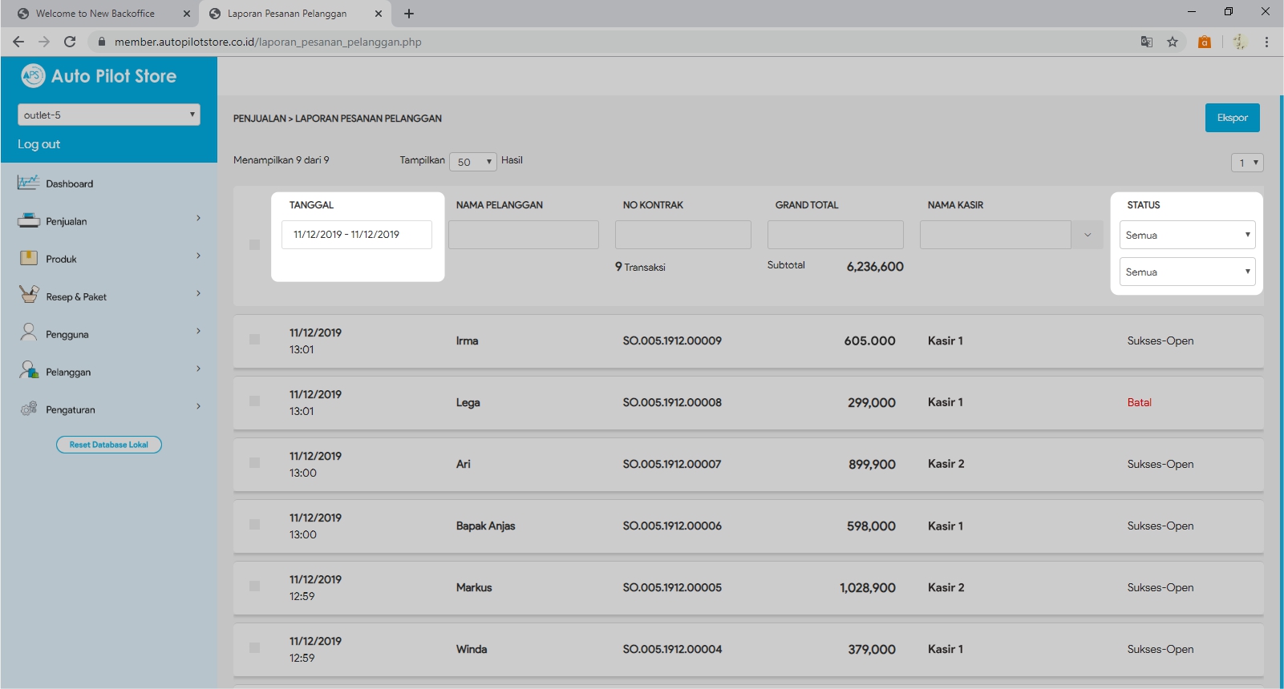Switch to Welcome to New Backoffice tab
Viewport: 1284px width, 689px height.
pos(95,14)
